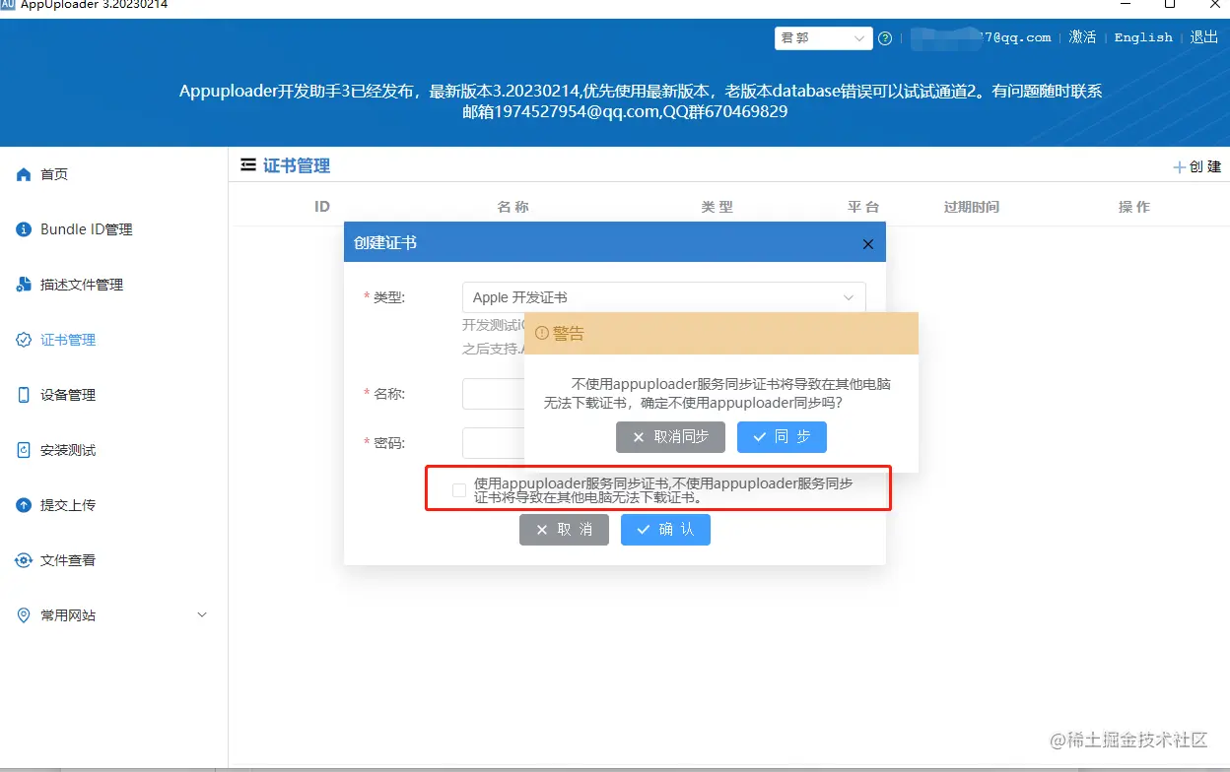The image size is (1230, 772).
Task: Select 文件查看 file viewer
Action: 69,559
